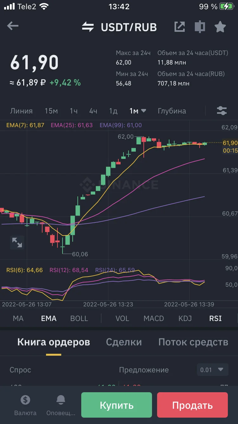Tap the EMA(25): 61,63 label
238x424 pixels.
click(x=72, y=125)
